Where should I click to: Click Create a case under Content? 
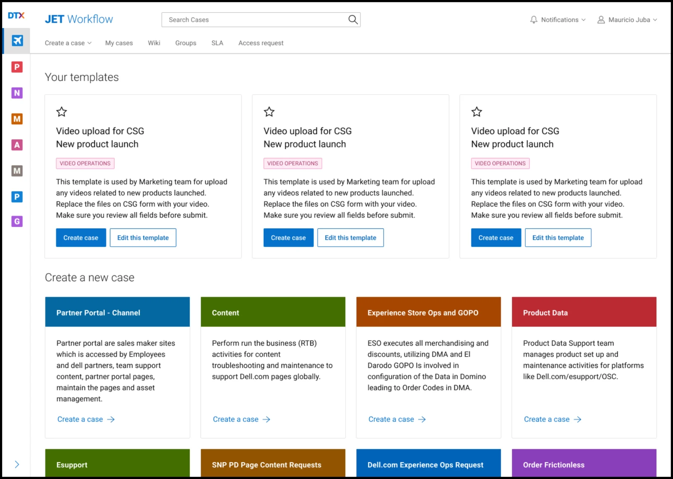[x=236, y=419]
